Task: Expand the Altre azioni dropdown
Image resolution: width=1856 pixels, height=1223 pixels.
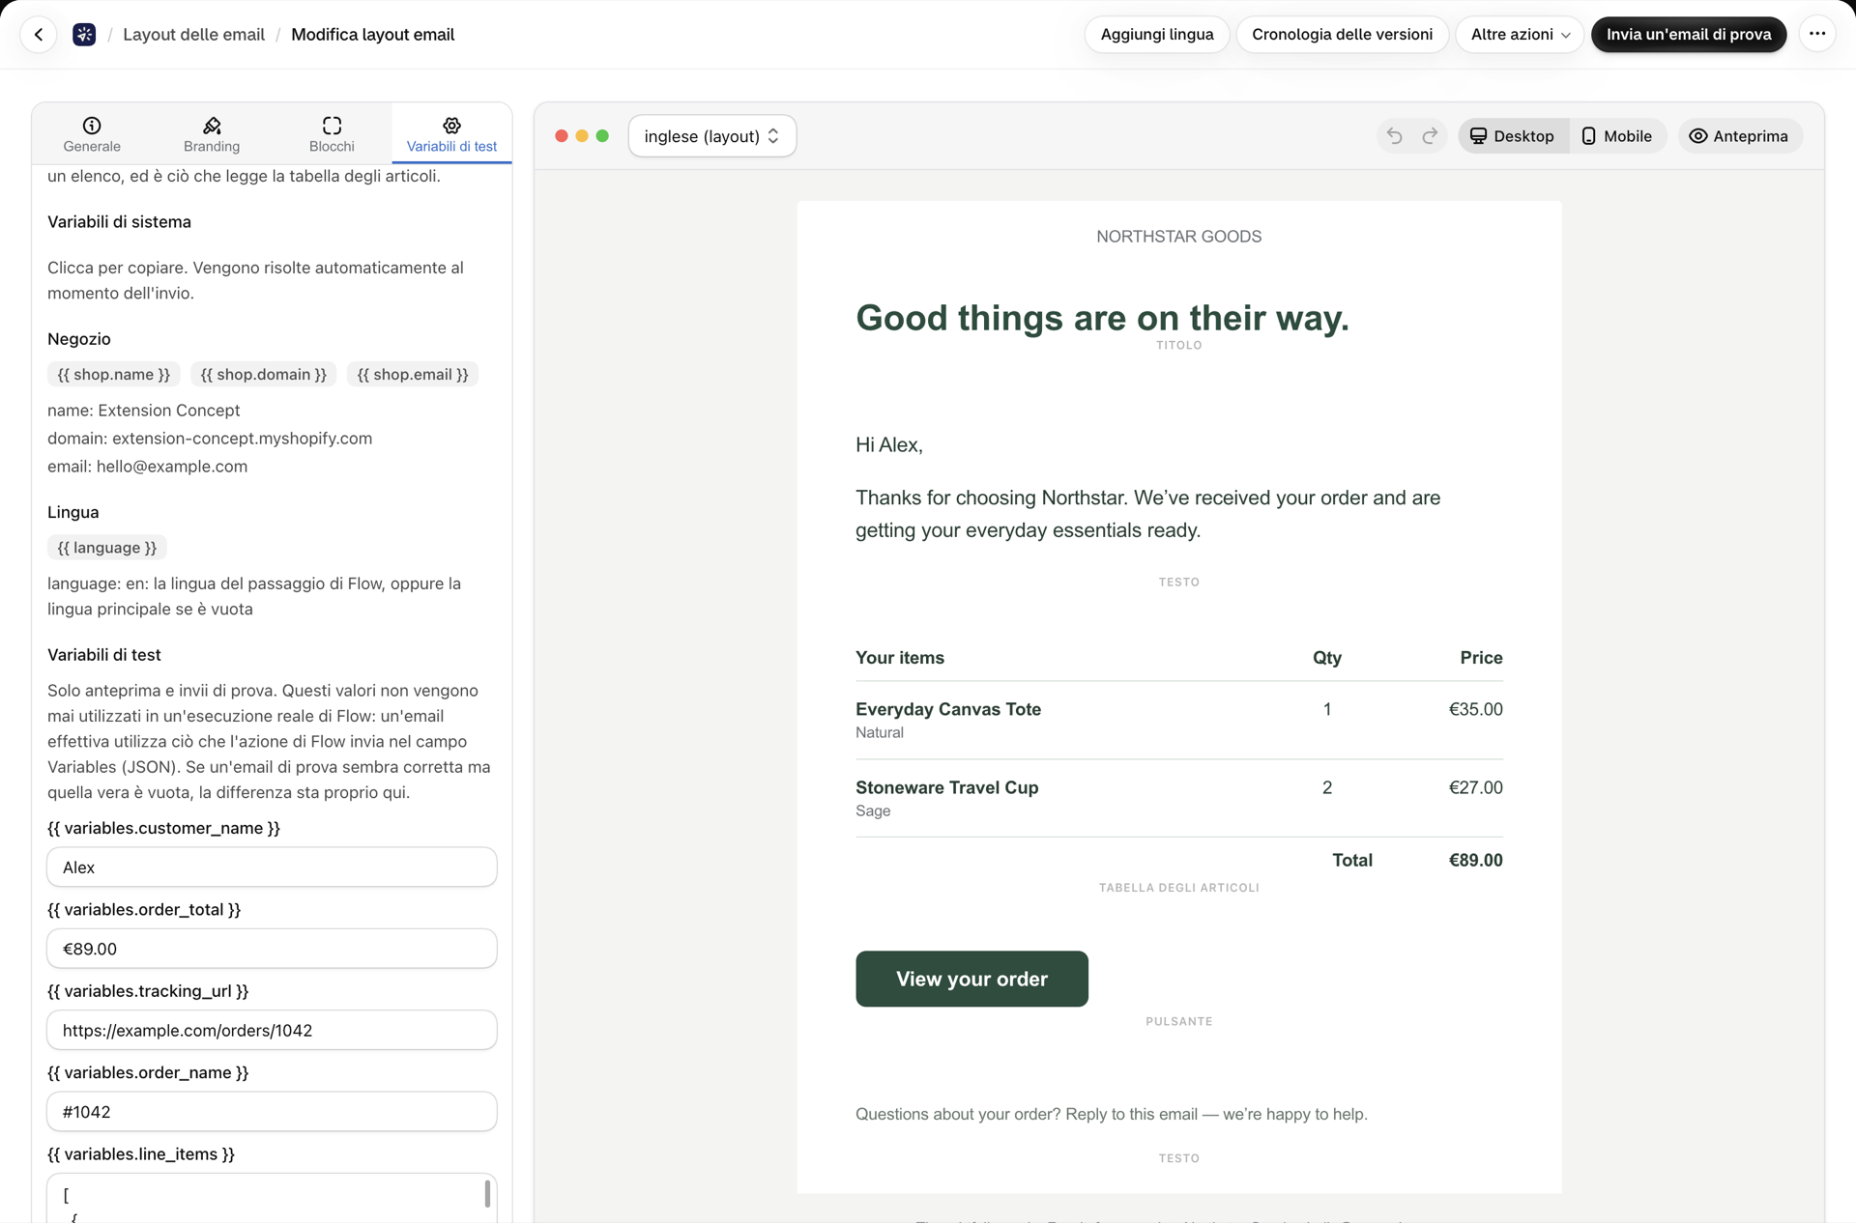Action: (1520, 35)
